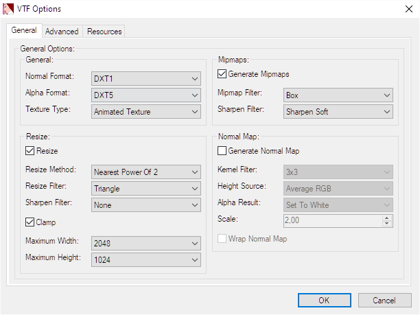Switch to the Advanced tab
Screen dimensions: 420x315
(x=62, y=32)
